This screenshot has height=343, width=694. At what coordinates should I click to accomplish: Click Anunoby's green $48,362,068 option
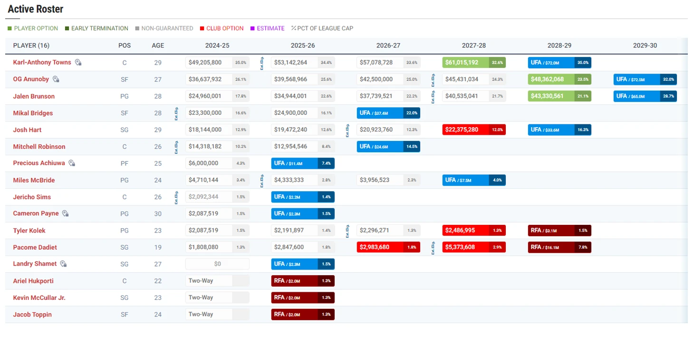point(559,79)
